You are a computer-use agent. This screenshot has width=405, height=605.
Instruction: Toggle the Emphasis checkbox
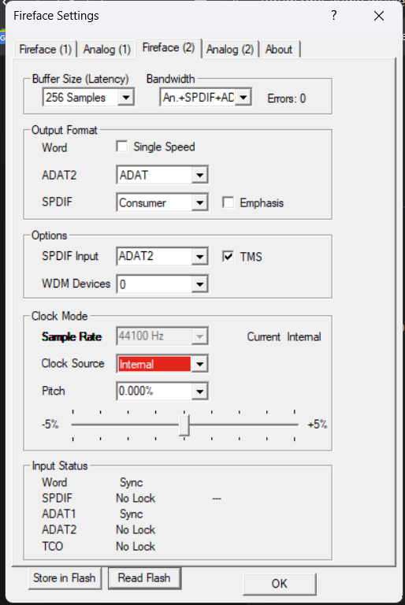[229, 202]
